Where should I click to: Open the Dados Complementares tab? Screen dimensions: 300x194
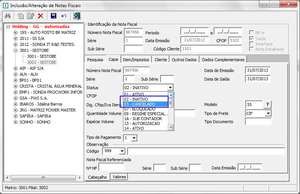pos(223,60)
